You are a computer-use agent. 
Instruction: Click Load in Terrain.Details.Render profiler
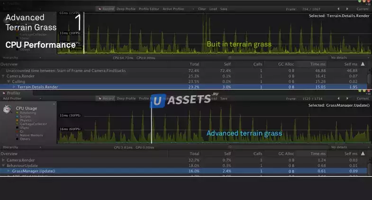tap(213, 9)
